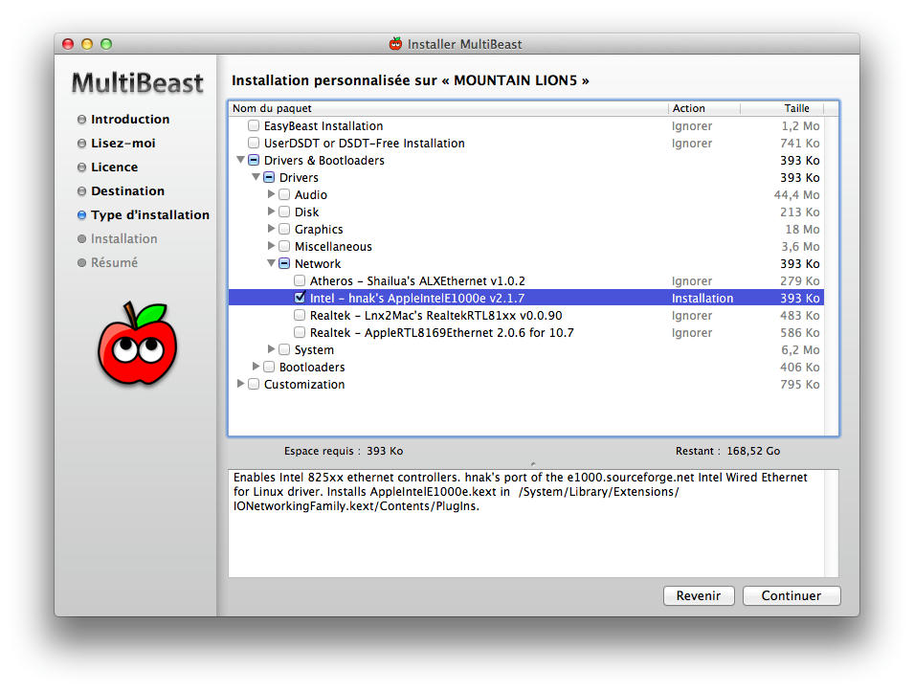Screen dimensions: 914x692
Task: Tick UserDSDT or DSDT-Free Installation checkbox
Action: (x=254, y=143)
